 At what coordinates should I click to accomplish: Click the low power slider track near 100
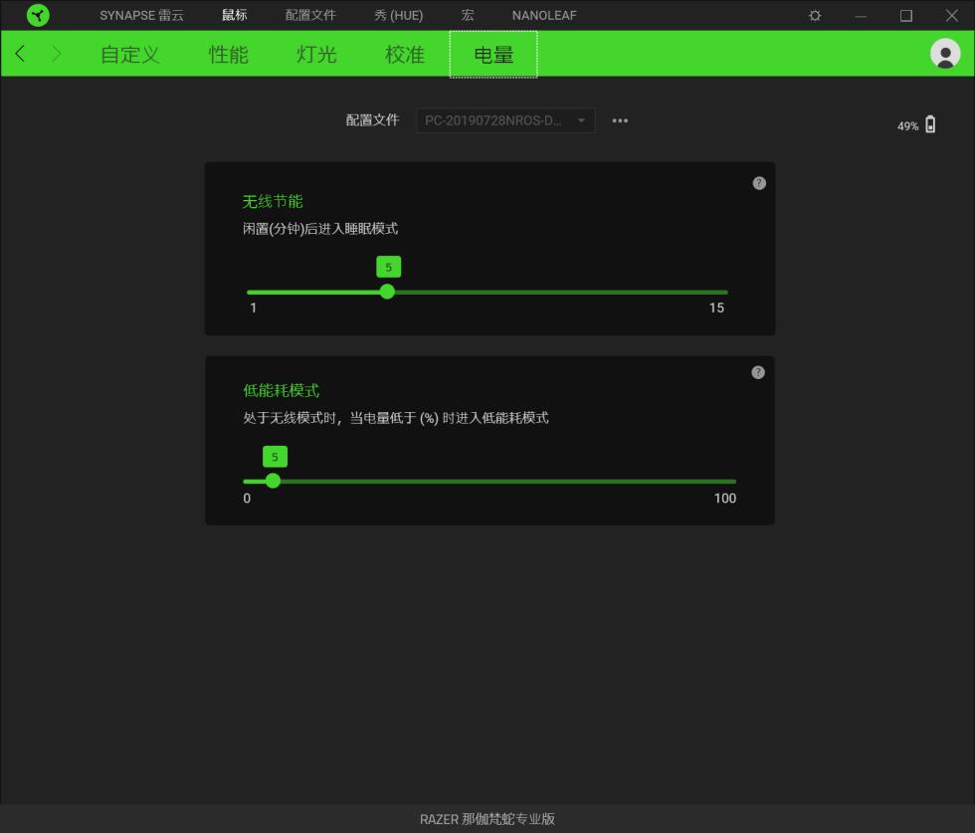(x=724, y=481)
